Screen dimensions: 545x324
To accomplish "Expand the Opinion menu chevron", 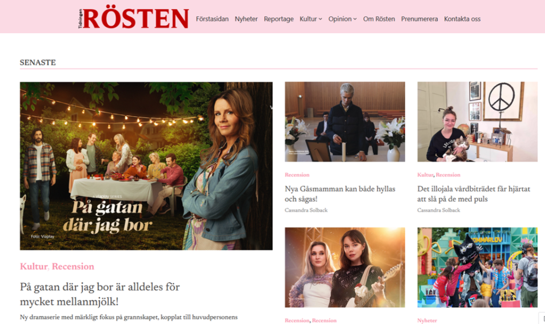I will [355, 19].
